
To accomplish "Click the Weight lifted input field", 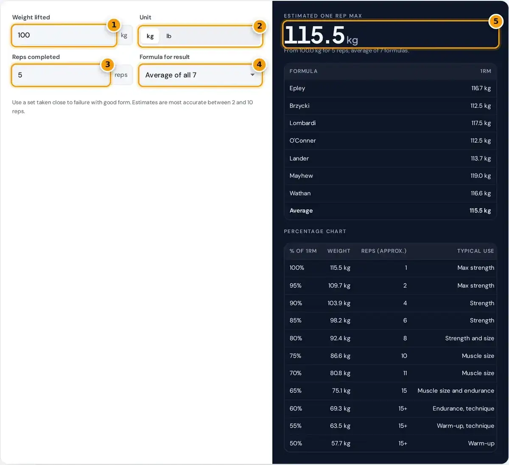I will pyautogui.click(x=64, y=35).
